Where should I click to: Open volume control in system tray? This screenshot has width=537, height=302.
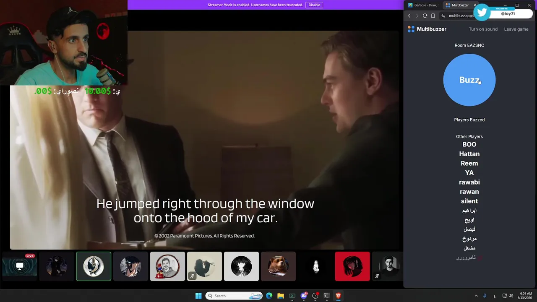coord(511,296)
